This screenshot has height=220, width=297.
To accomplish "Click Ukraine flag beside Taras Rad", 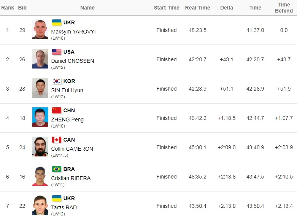I will click(x=57, y=198).
